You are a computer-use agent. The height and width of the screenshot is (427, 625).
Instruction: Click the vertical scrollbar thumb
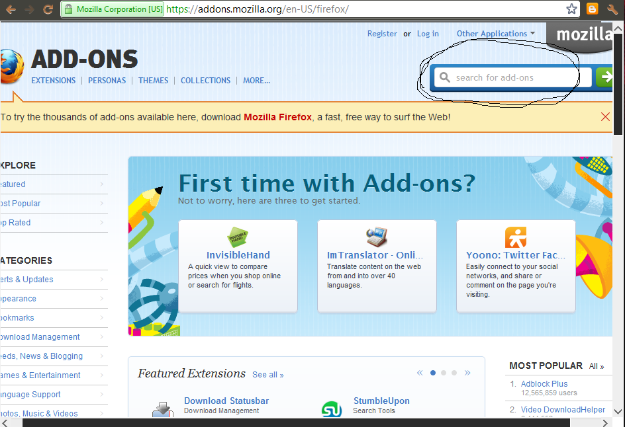(618, 85)
